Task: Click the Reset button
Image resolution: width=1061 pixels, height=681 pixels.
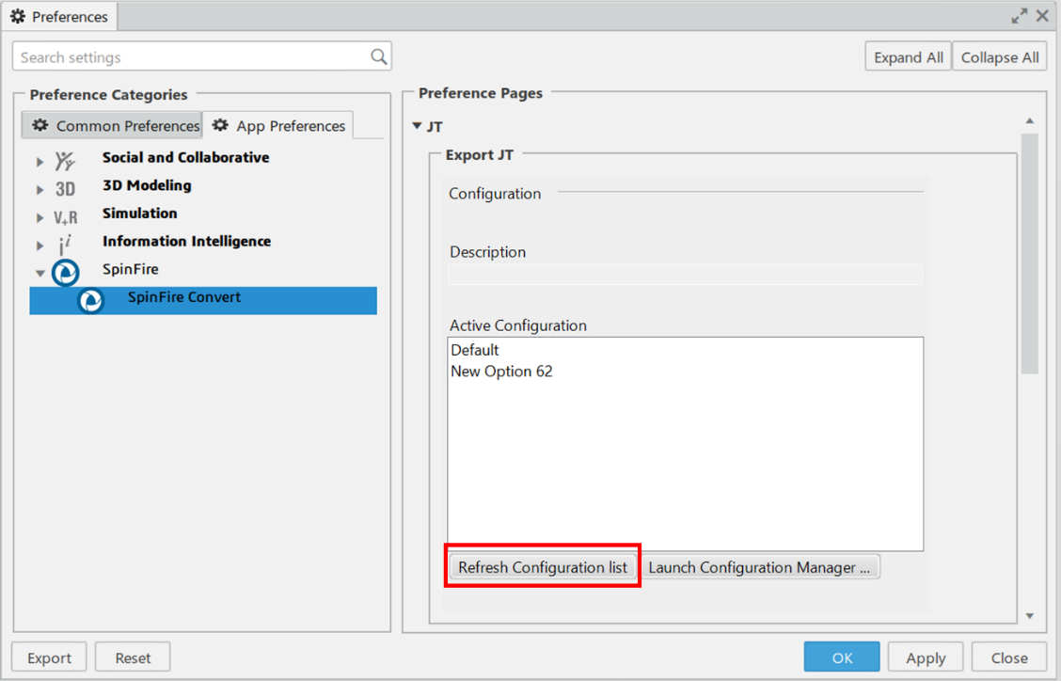Action: pyautogui.click(x=133, y=657)
